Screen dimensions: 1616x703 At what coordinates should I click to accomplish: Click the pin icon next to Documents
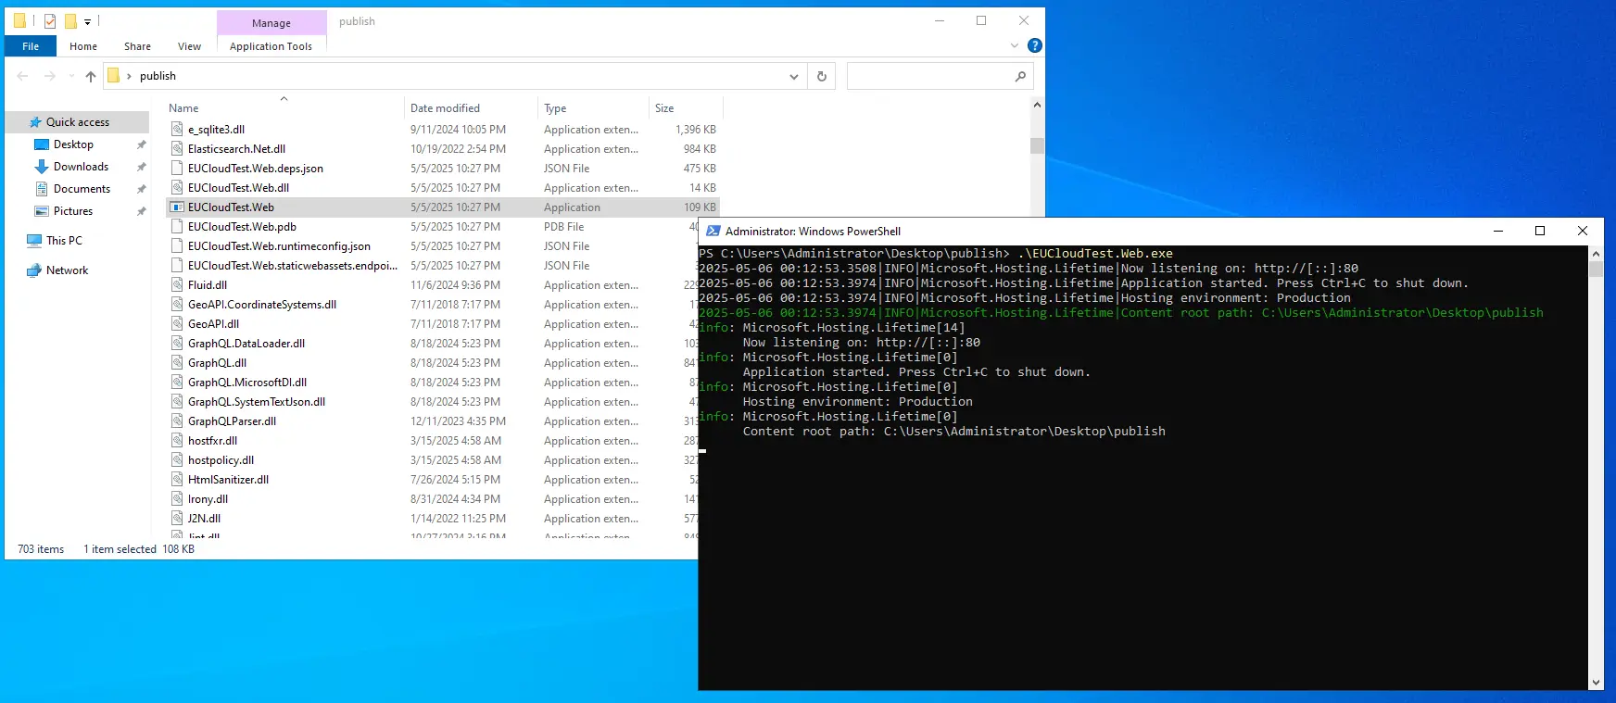click(141, 189)
